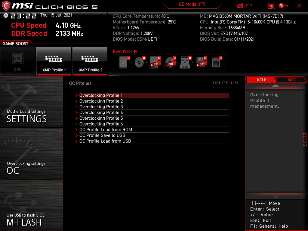Click the globe language icon
308x231 pixels.
pos(282,6)
